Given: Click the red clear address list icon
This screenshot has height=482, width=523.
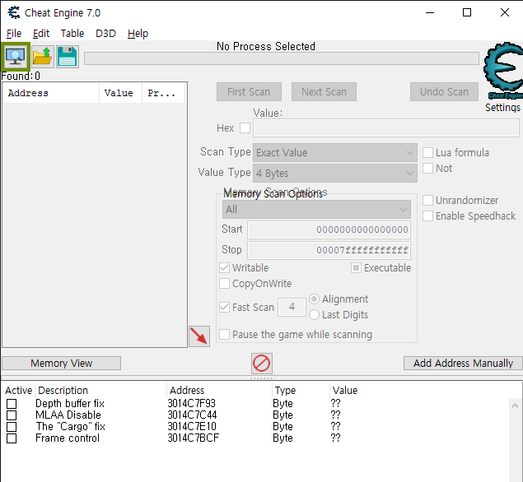Looking at the screenshot, I should click(x=262, y=363).
